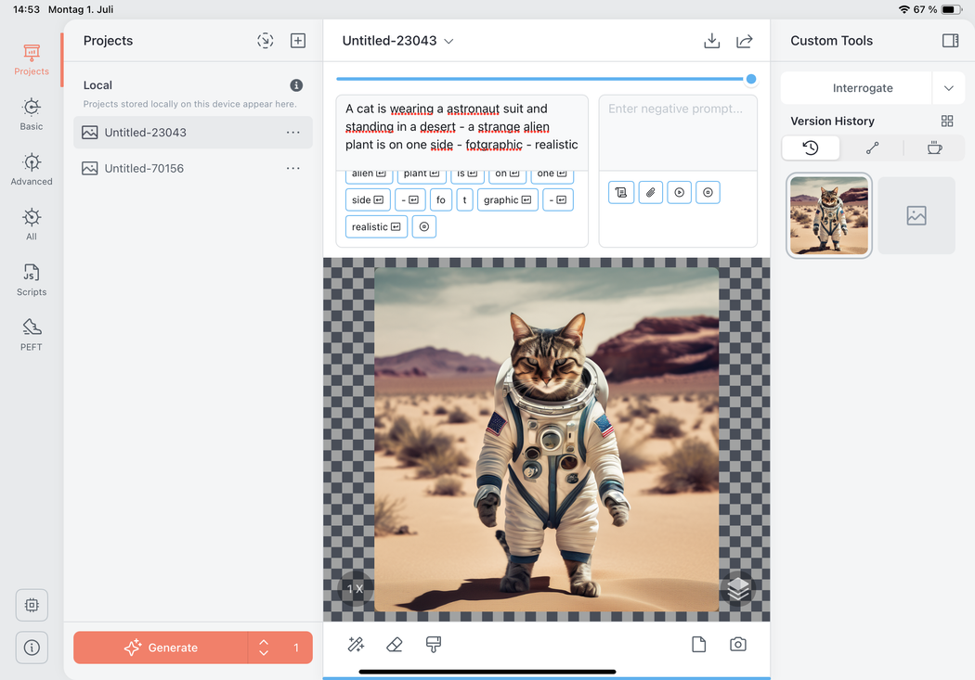Screen dimensions: 975x680
Task: Open the Projects tab in the sidebar
Action: pyautogui.click(x=31, y=60)
